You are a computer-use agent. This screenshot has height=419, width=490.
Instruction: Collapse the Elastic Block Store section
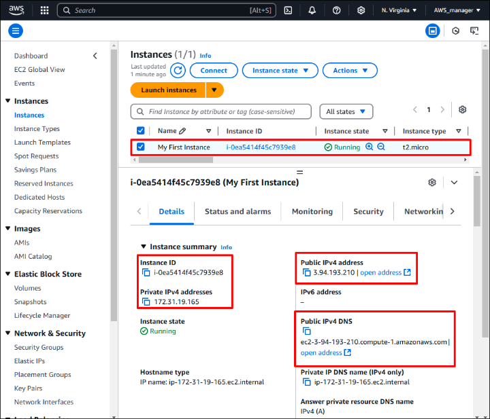coord(7,274)
